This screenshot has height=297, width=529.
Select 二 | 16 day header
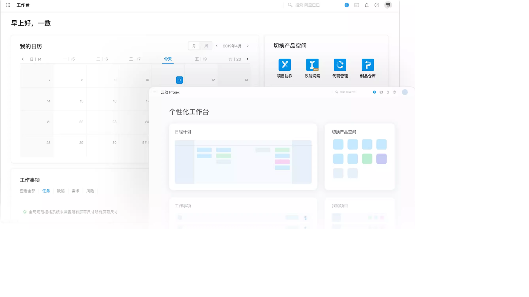click(102, 59)
